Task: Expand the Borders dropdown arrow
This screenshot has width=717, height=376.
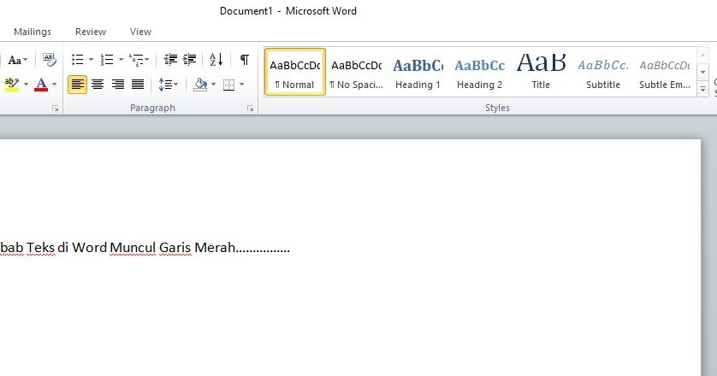Action: click(241, 85)
